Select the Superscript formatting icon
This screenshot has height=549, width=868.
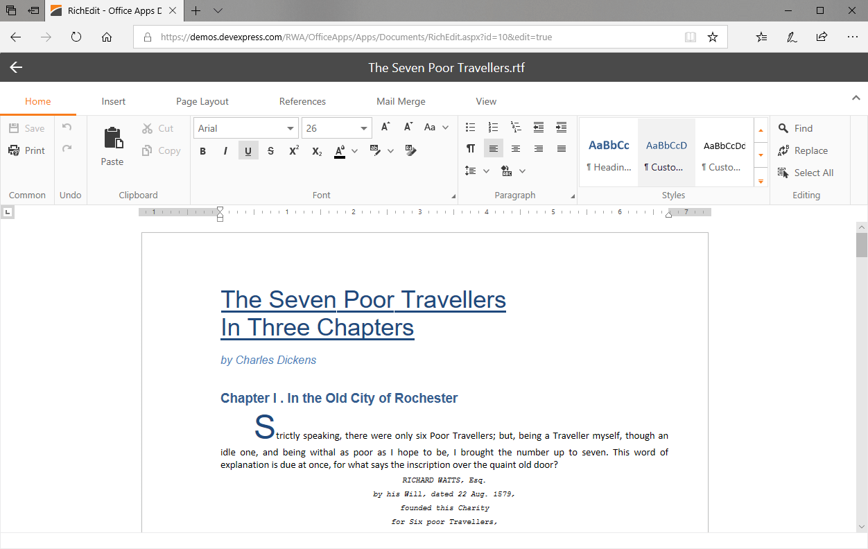(x=293, y=150)
